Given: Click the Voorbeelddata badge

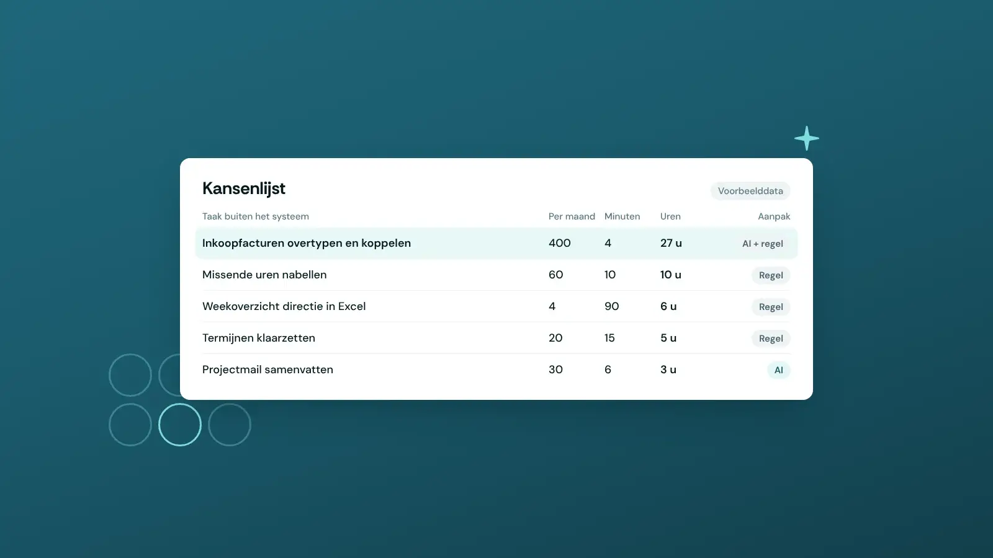Looking at the screenshot, I should pyautogui.click(x=750, y=191).
